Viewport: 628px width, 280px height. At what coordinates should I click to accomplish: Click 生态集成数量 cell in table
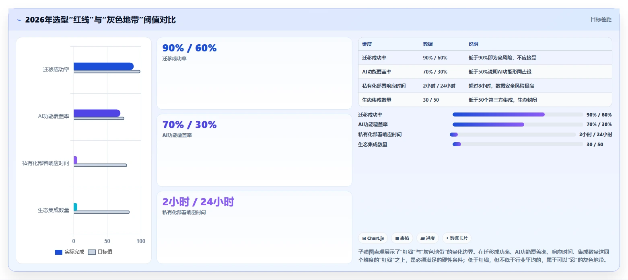click(x=377, y=100)
